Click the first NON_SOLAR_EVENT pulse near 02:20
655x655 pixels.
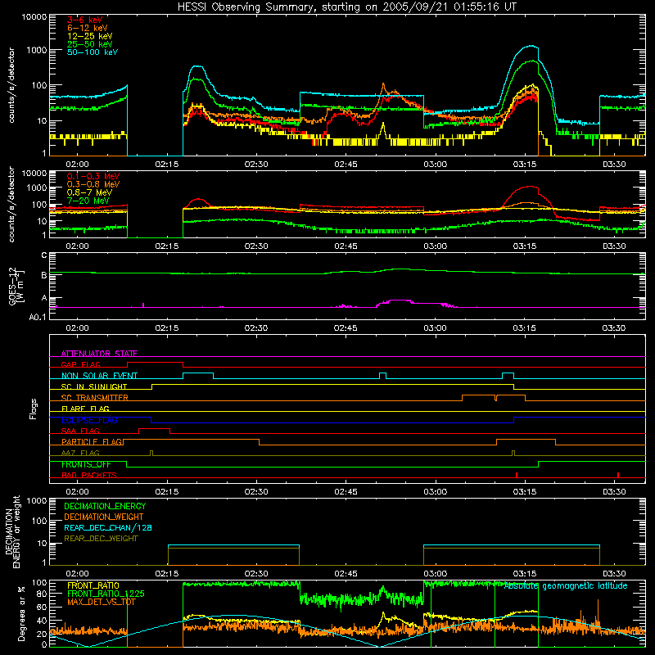[198, 373]
